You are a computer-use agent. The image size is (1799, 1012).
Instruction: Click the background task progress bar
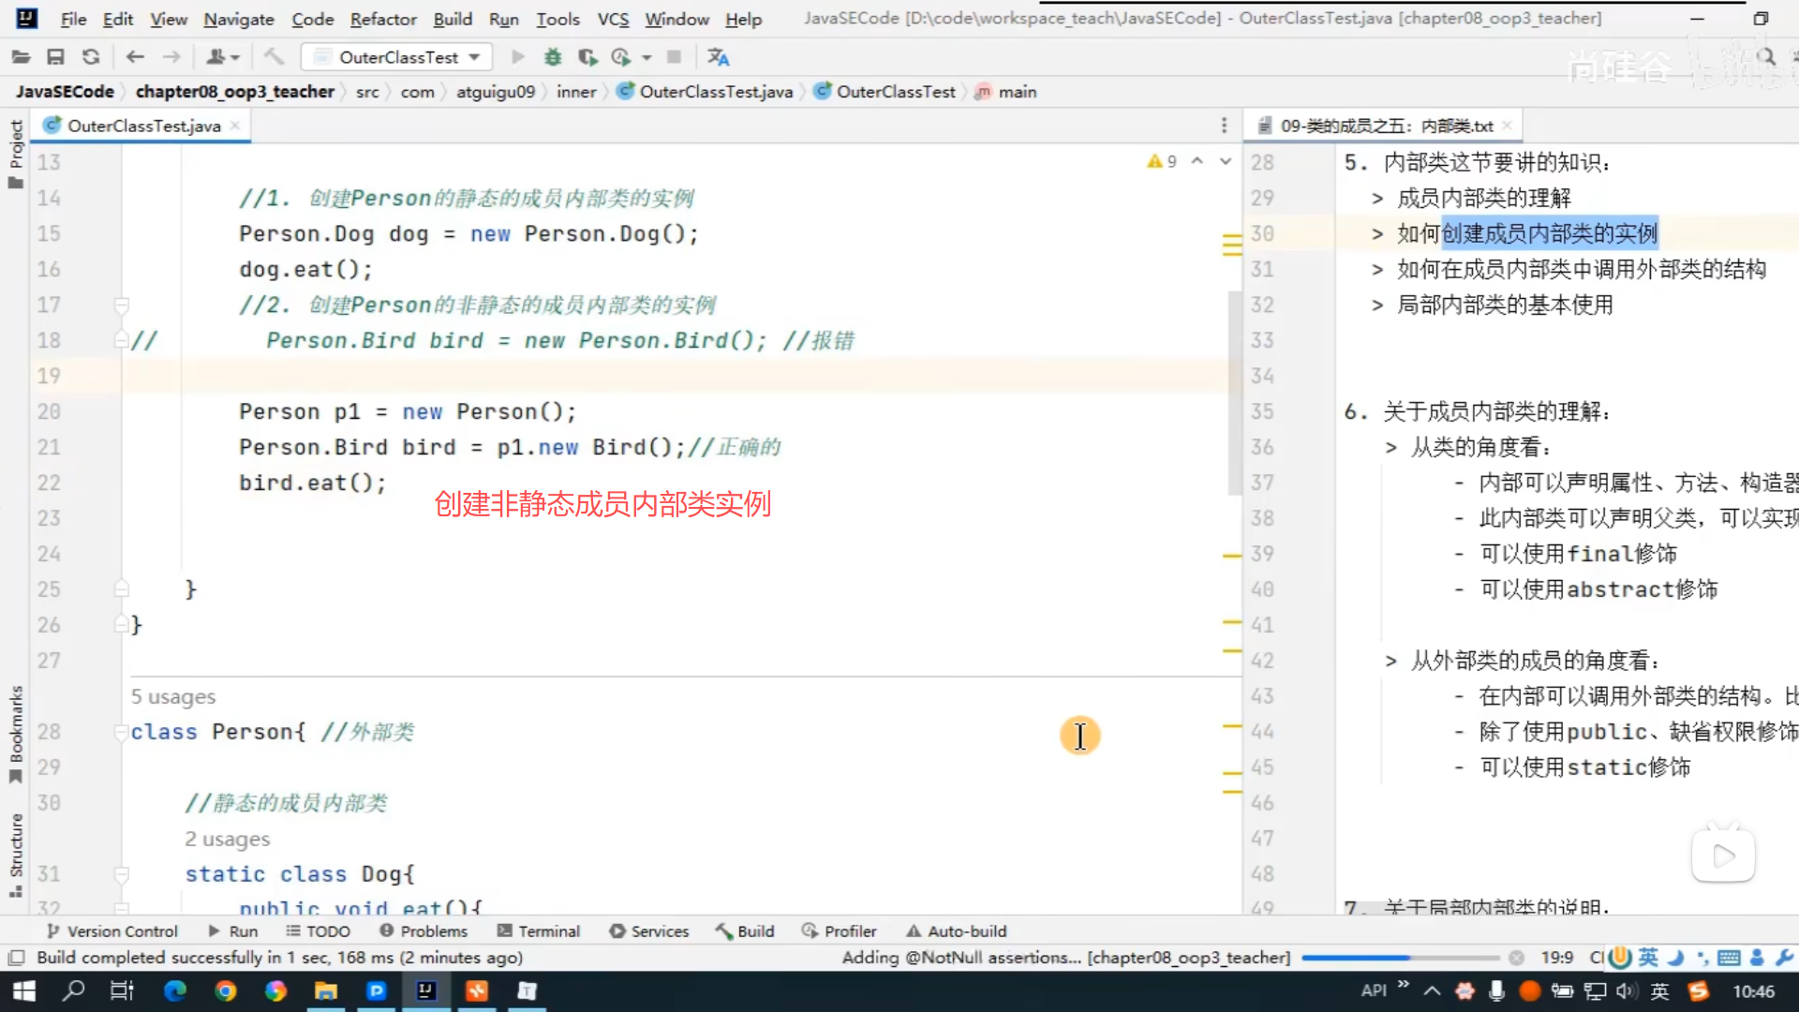click(1399, 958)
